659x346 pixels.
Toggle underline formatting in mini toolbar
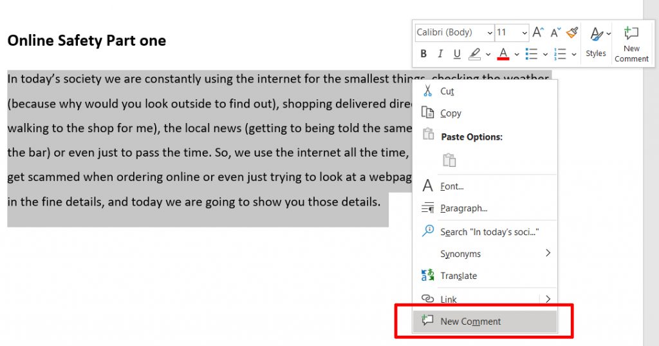(457, 54)
